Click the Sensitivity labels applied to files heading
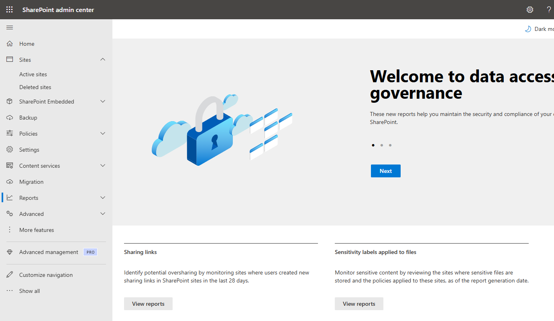554x321 pixels. click(375, 252)
